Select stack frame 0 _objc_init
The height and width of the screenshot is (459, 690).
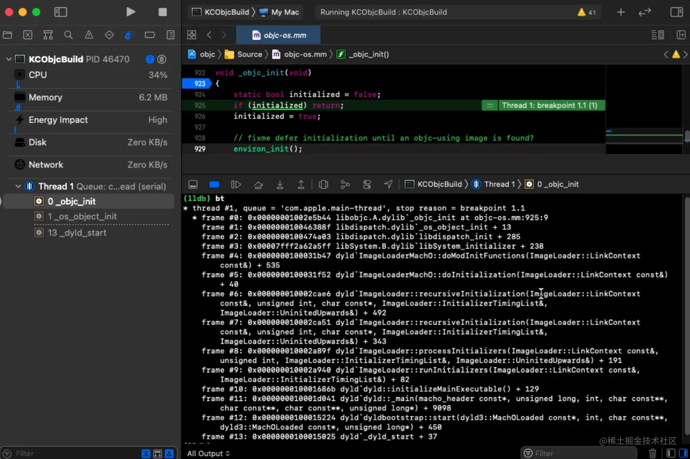click(x=88, y=201)
